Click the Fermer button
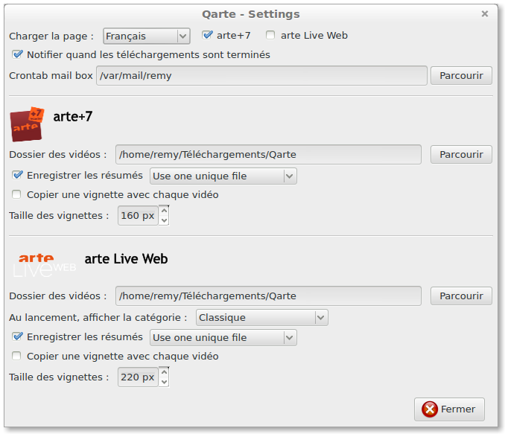Screen dimensions: 505x434 tap(449, 409)
